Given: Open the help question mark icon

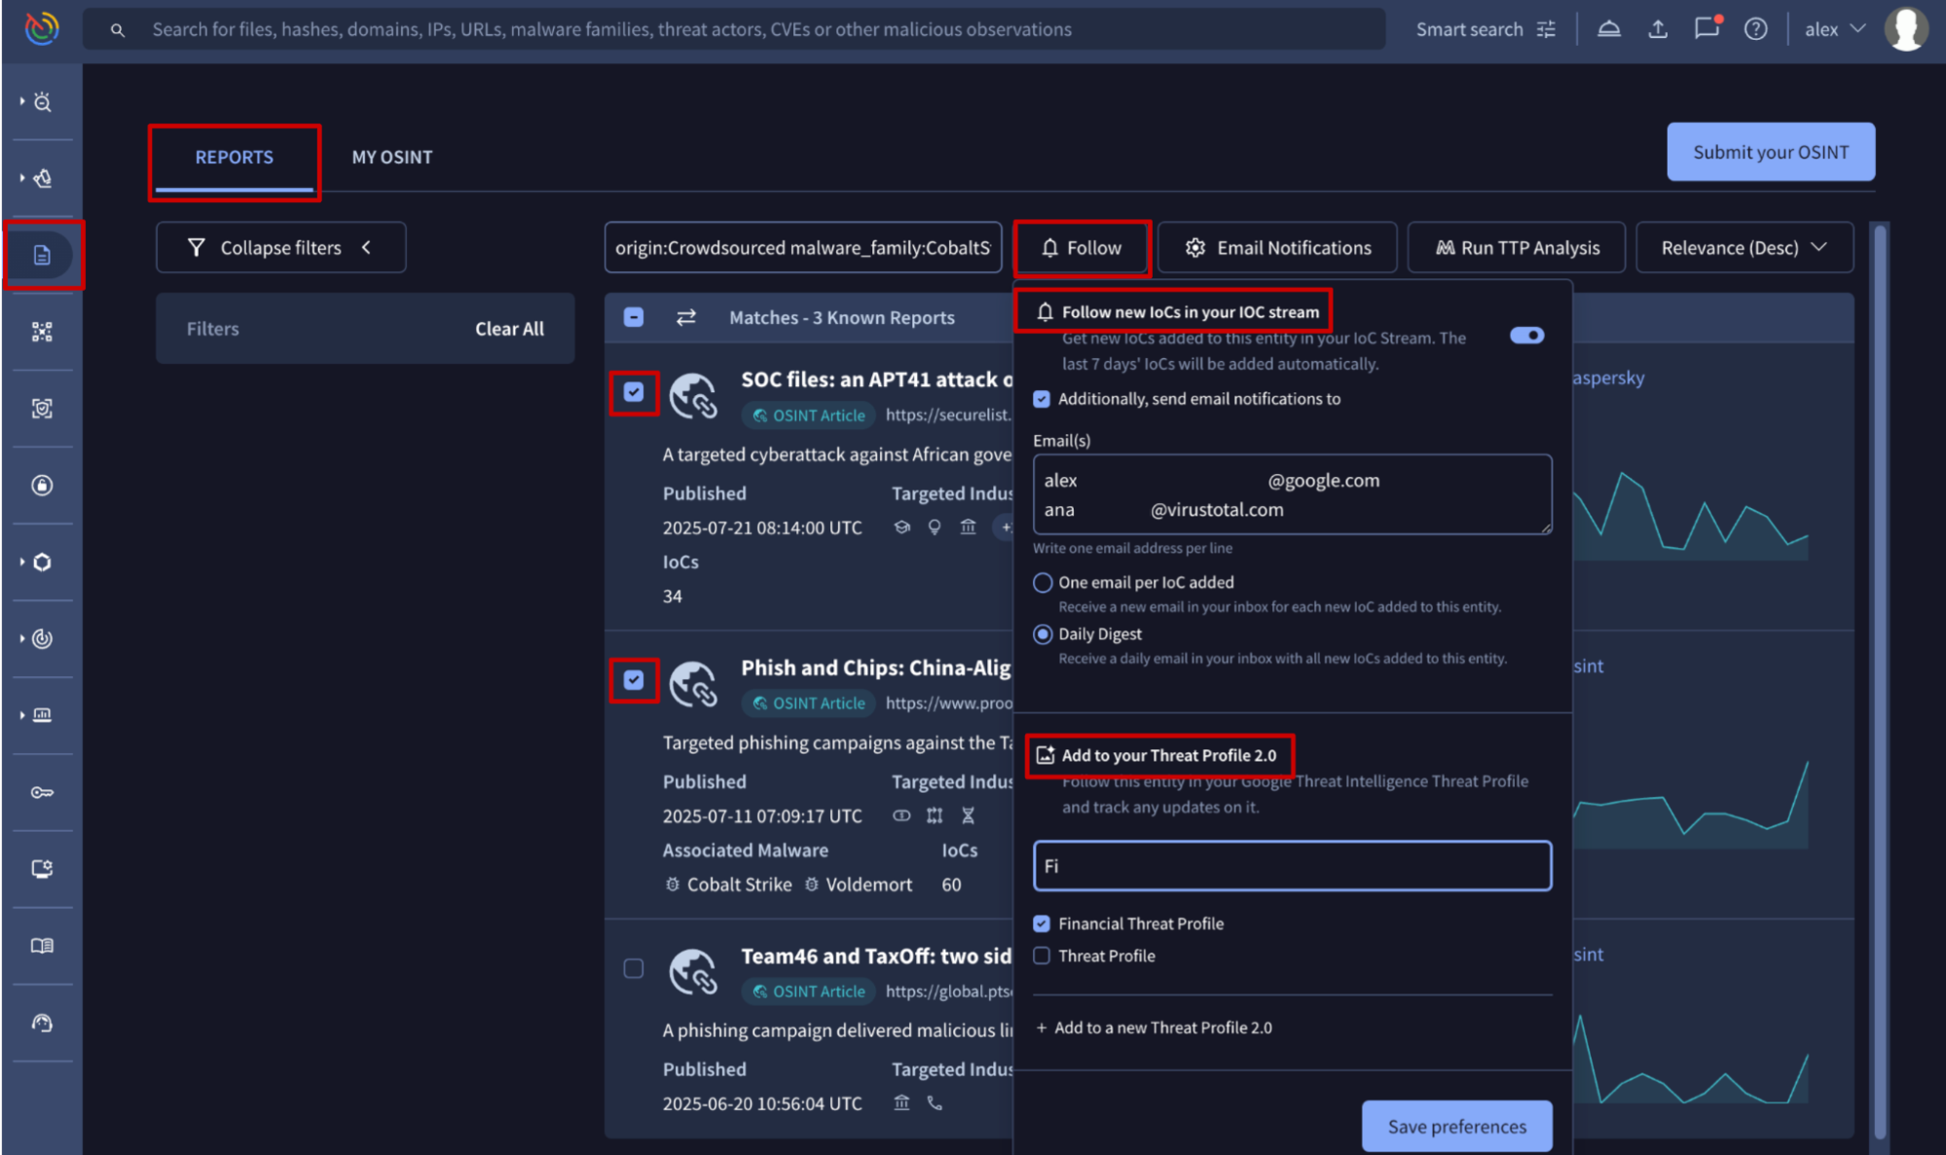Looking at the screenshot, I should pos(1755,29).
